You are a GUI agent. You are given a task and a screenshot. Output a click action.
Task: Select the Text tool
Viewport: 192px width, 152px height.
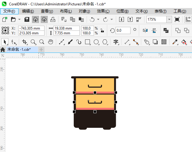pyautogui.click(x=116, y=42)
